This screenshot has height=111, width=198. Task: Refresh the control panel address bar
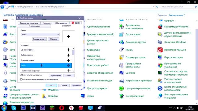tap(157, 7)
